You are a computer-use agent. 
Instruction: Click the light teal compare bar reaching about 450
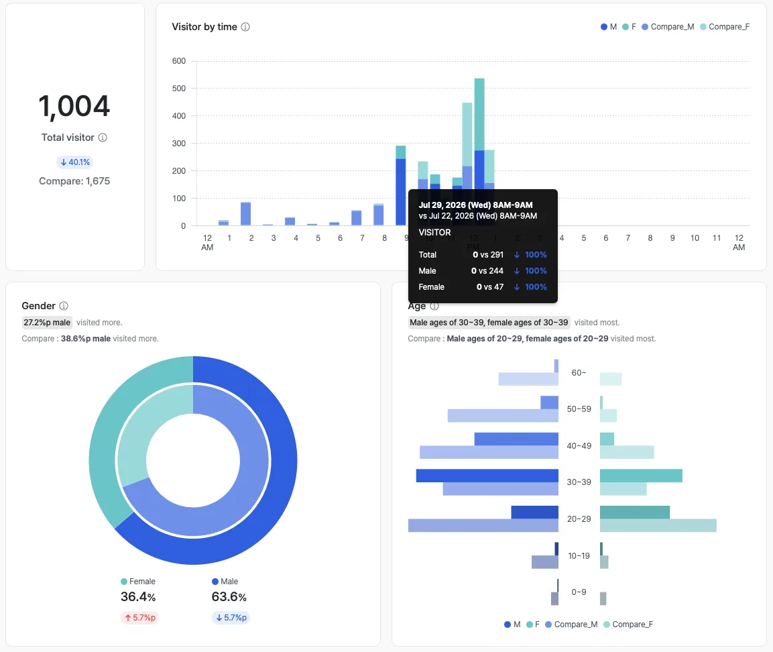coord(467,134)
